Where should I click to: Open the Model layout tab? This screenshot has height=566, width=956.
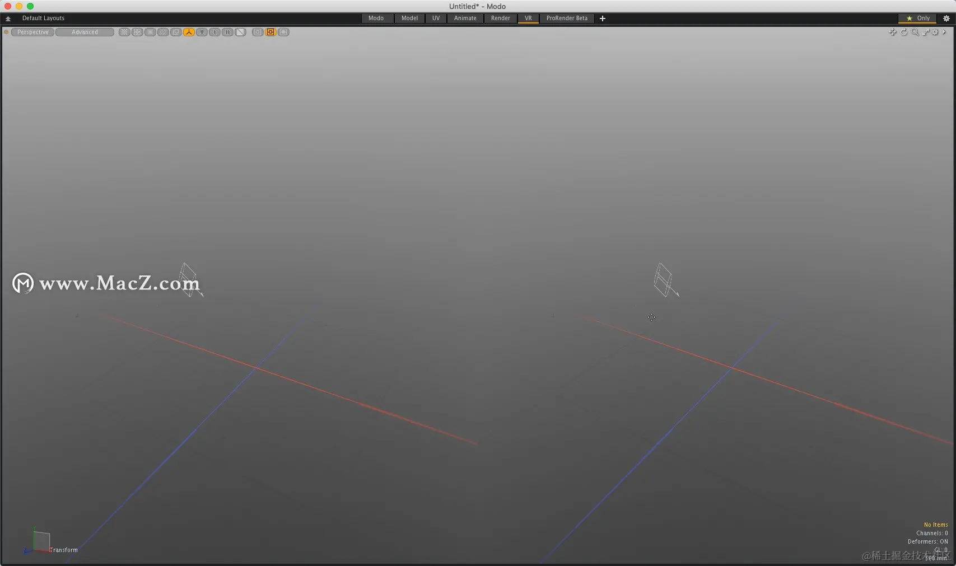tap(409, 18)
